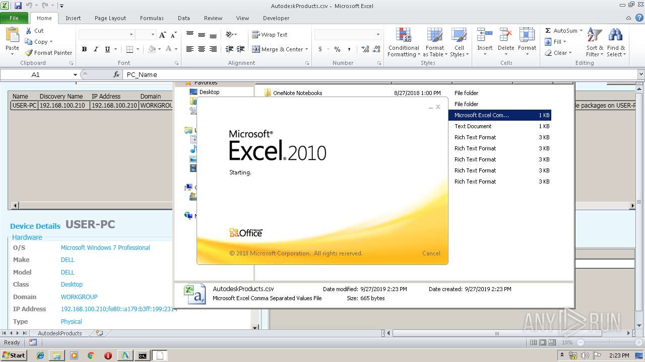Toggle Italic formatting
This screenshot has height=362, width=645.
[96, 49]
